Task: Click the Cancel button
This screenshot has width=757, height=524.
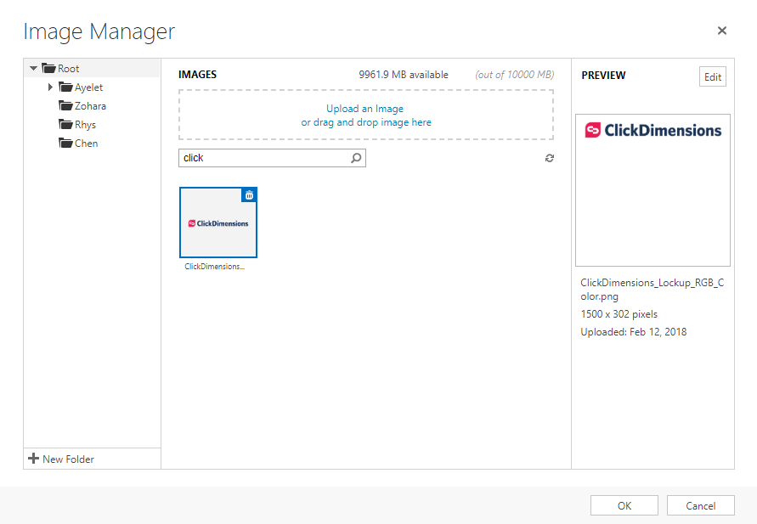Action: point(701,505)
